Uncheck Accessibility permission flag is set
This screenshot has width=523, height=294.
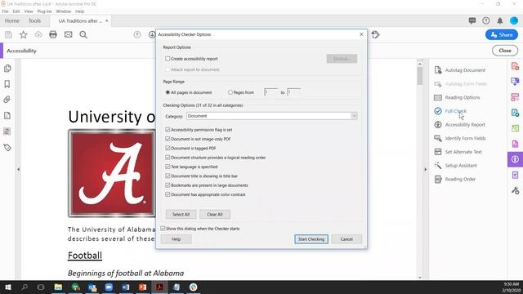click(x=168, y=130)
